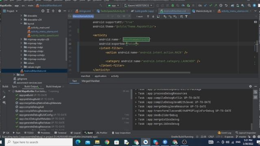Click the CRLF line separator status
This screenshot has width=260, height=146.
[x=211, y=137]
